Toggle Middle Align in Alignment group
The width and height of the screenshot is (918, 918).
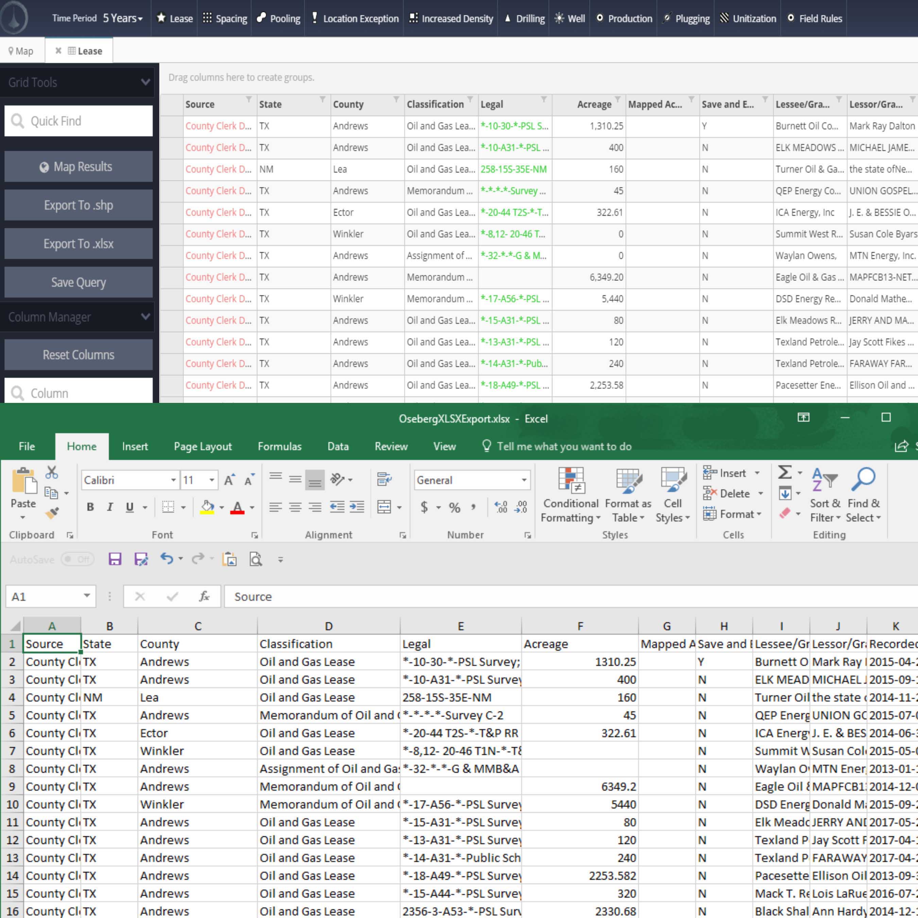295,479
